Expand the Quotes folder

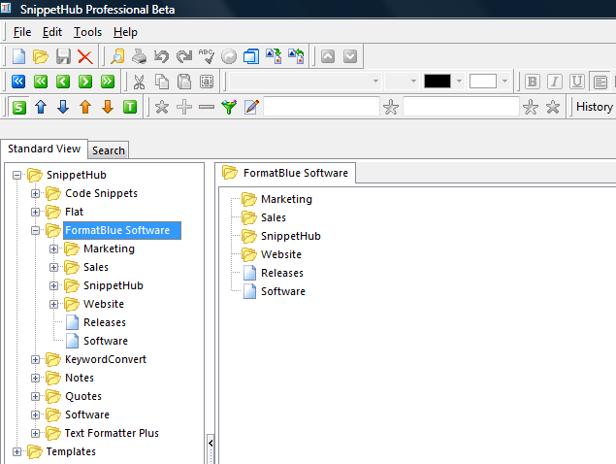tap(35, 396)
